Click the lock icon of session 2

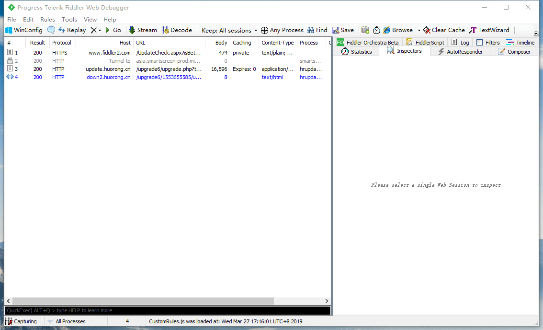(10, 60)
